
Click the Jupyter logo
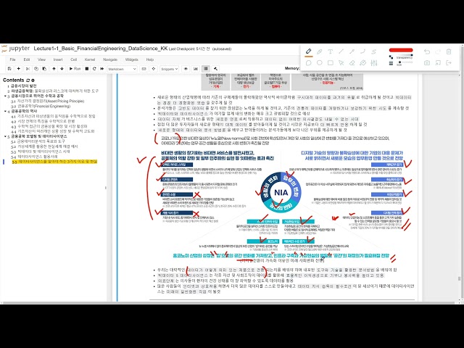coord(15,49)
